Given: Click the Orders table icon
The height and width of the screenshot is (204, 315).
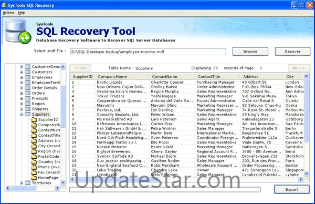Looking at the screenshot, I should point(27,93).
